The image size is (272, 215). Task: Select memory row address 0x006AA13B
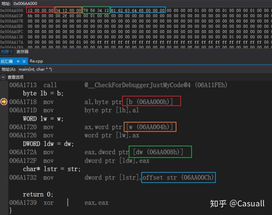coord(11,37)
